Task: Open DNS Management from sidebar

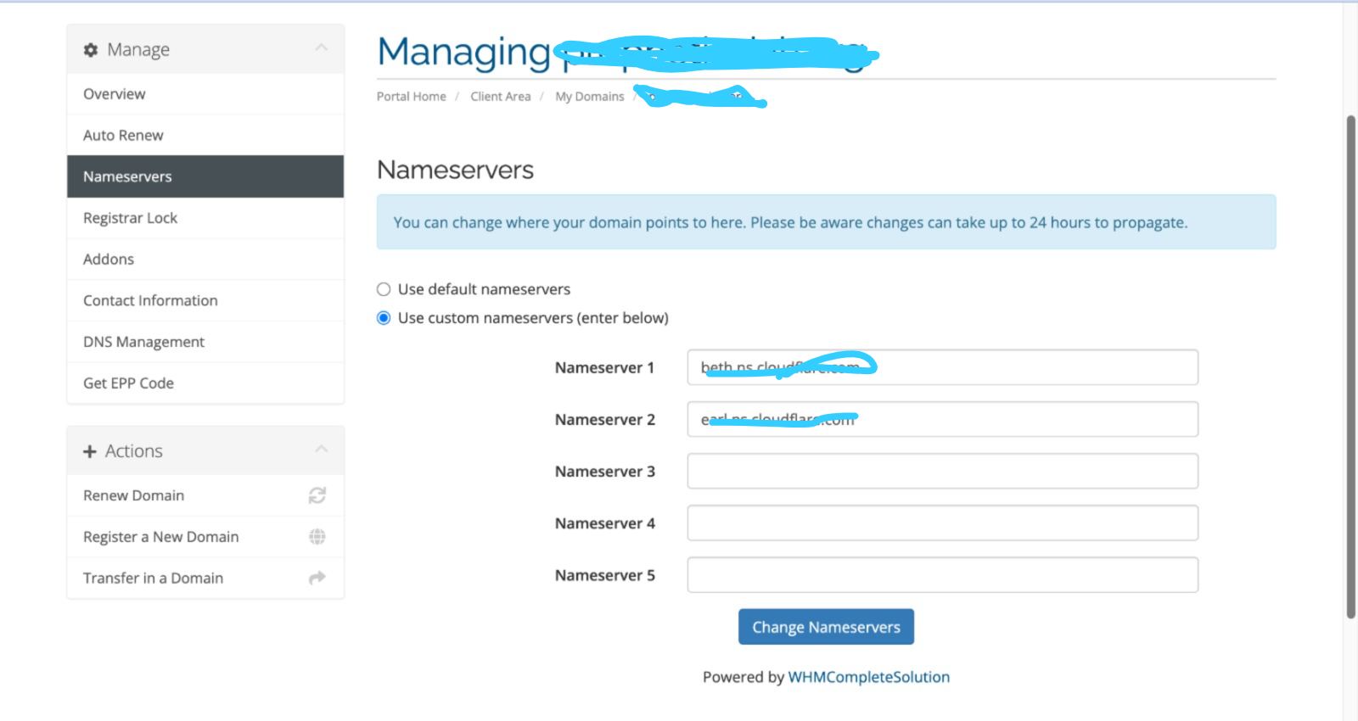Action: (x=143, y=342)
